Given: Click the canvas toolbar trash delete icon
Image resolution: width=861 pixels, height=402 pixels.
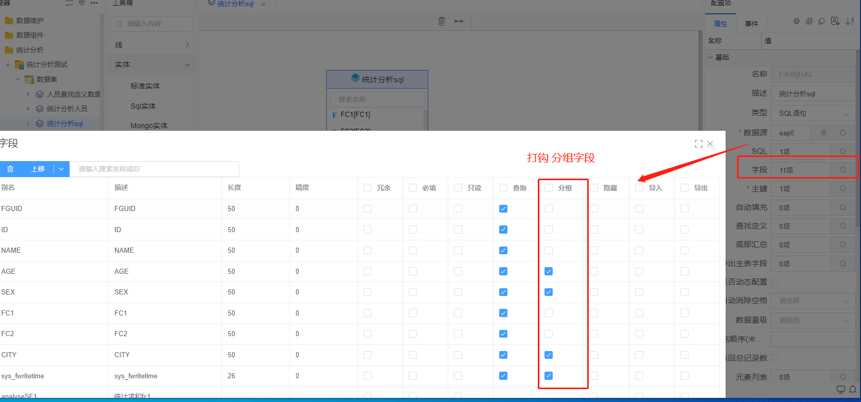Looking at the screenshot, I should click(442, 21).
